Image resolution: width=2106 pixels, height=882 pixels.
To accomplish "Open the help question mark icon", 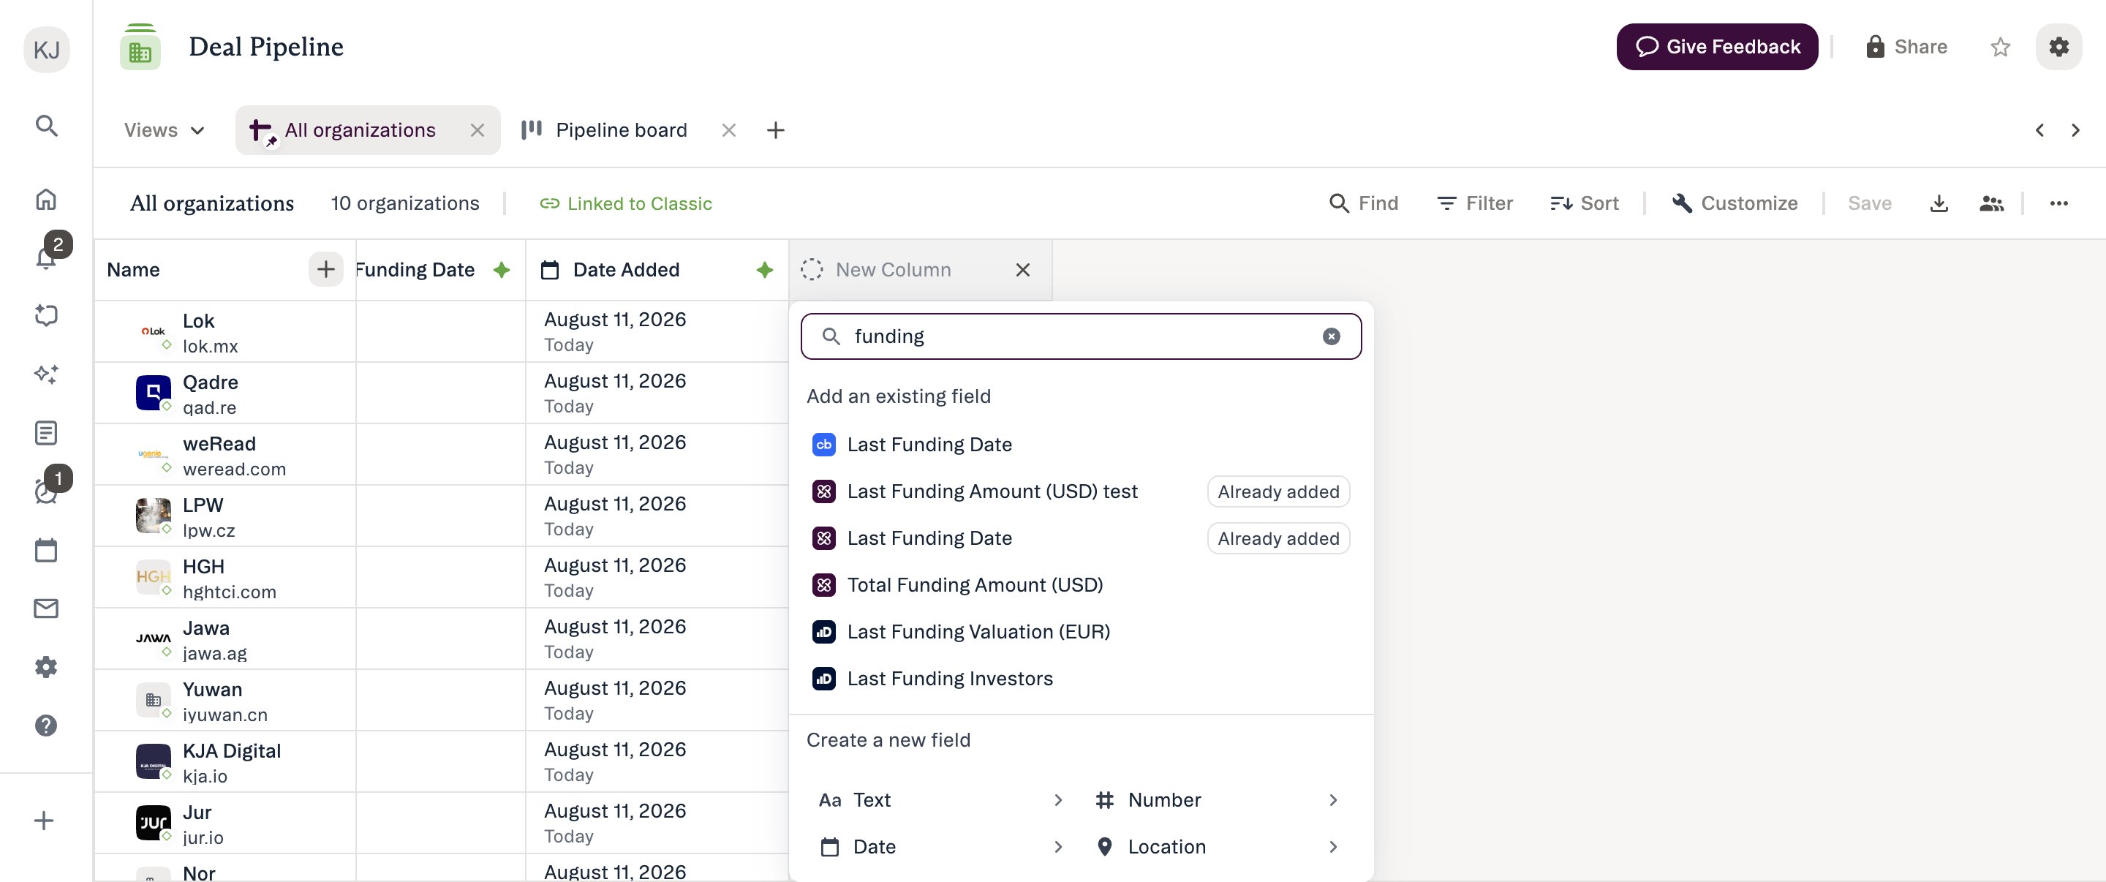I will (x=47, y=725).
